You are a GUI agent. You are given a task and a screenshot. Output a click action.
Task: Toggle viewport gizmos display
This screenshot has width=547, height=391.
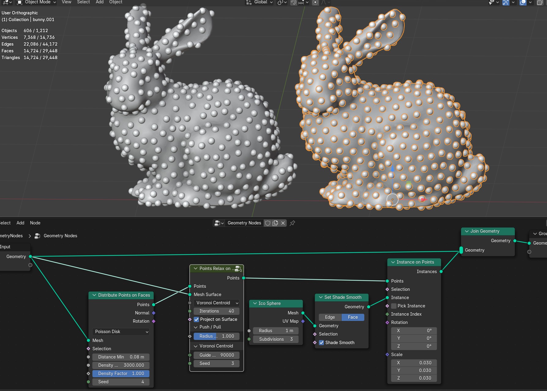click(506, 2)
